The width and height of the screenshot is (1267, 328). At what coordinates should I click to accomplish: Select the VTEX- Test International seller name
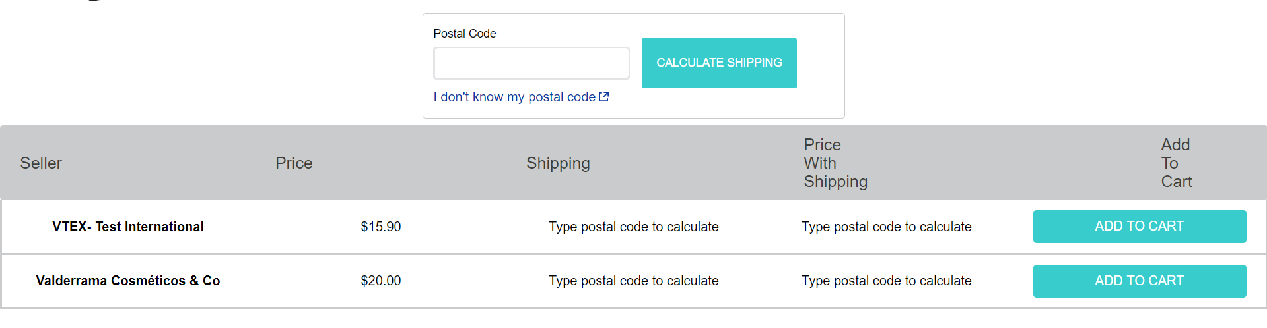[128, 227]
